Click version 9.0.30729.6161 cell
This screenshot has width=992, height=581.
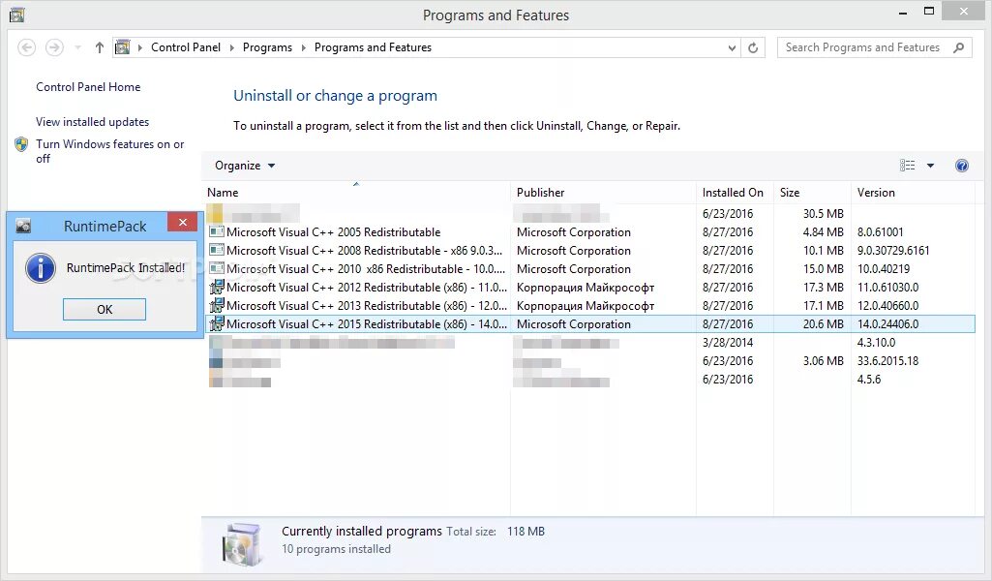[x=893, y=251]
